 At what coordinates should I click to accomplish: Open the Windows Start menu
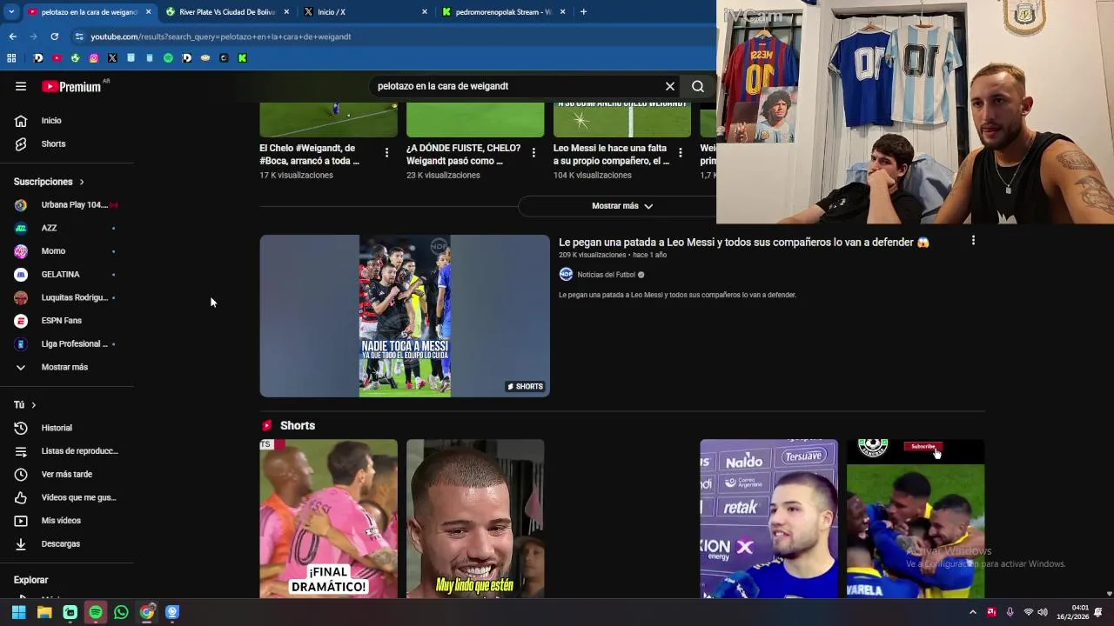click(x=18, y=612)
